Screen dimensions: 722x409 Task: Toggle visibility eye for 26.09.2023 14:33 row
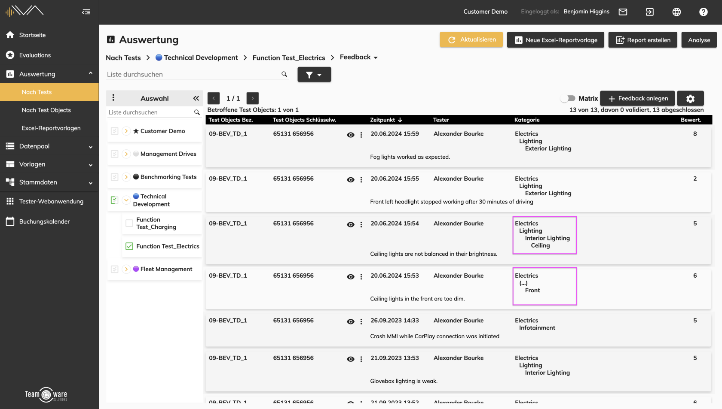351,321
